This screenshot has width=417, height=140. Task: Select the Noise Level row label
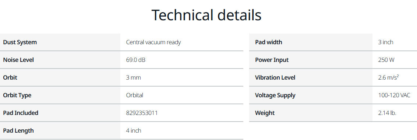(x=18, y=60)
